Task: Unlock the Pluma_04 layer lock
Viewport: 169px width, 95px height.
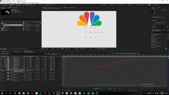Action: coord(5,61)
